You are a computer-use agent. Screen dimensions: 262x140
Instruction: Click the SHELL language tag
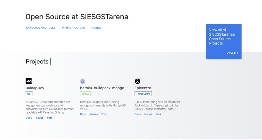click(85, 94)
